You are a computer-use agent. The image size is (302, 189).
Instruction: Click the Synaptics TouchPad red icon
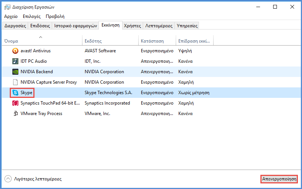(x=15, y=103)
